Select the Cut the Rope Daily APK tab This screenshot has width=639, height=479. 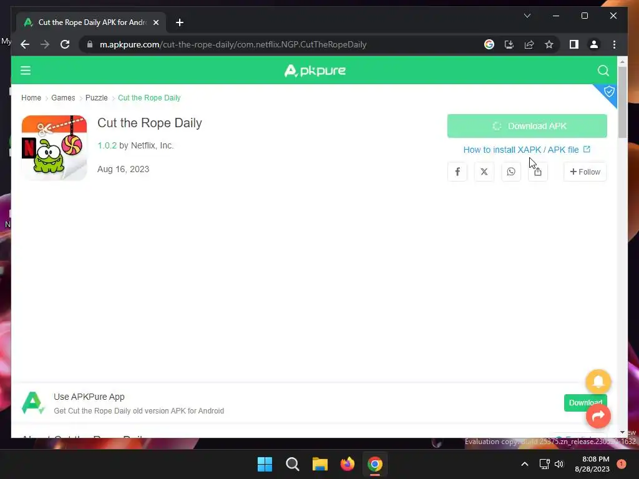pyautogui.click(x=90, y=22)
